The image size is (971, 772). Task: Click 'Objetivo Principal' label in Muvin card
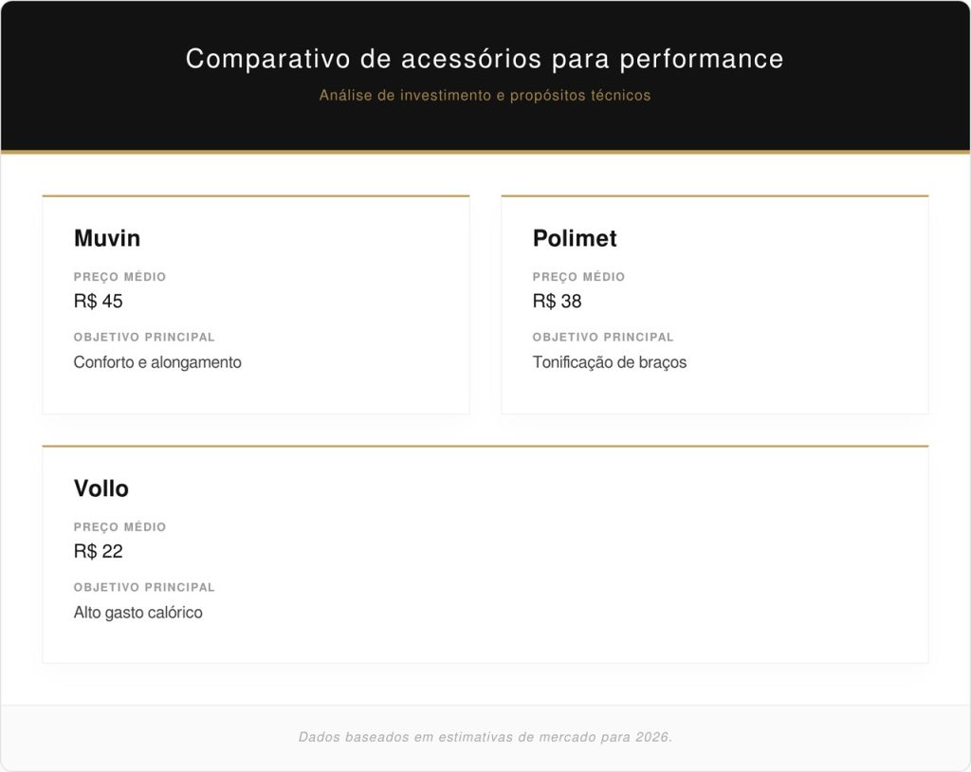(x=145, y=337)
